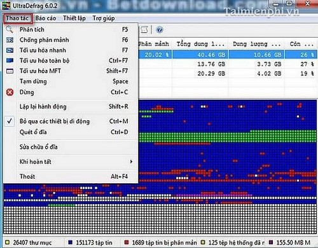Click the 10.66 GB free cell
This screenshot has width=318, height=248.
[x=268, y=55]
